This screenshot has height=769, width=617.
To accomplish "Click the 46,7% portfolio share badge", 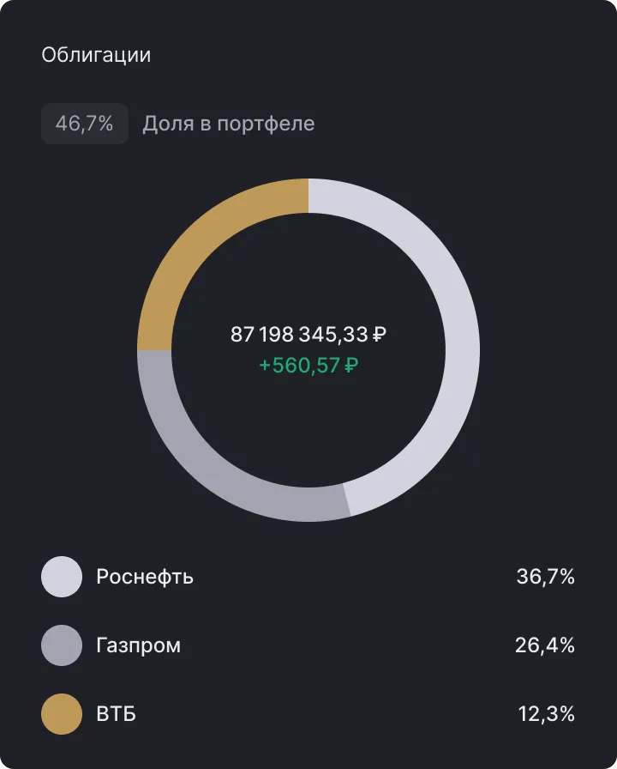I will (x=85, y=124).
